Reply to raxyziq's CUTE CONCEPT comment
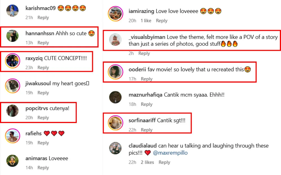The image size is (281, 175). coord(43,68)
